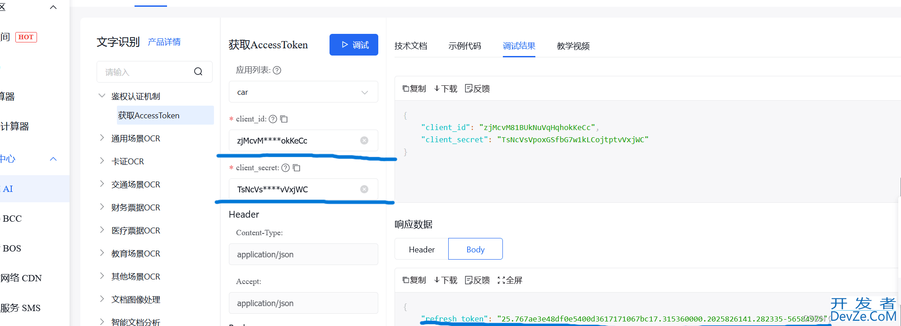Switch to the 示例代码 tab
The image size is (901, 326).
[x=465, y=46]
